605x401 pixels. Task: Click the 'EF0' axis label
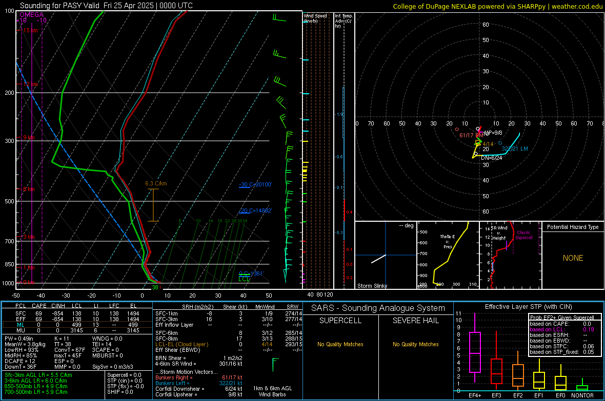(560, 395)
